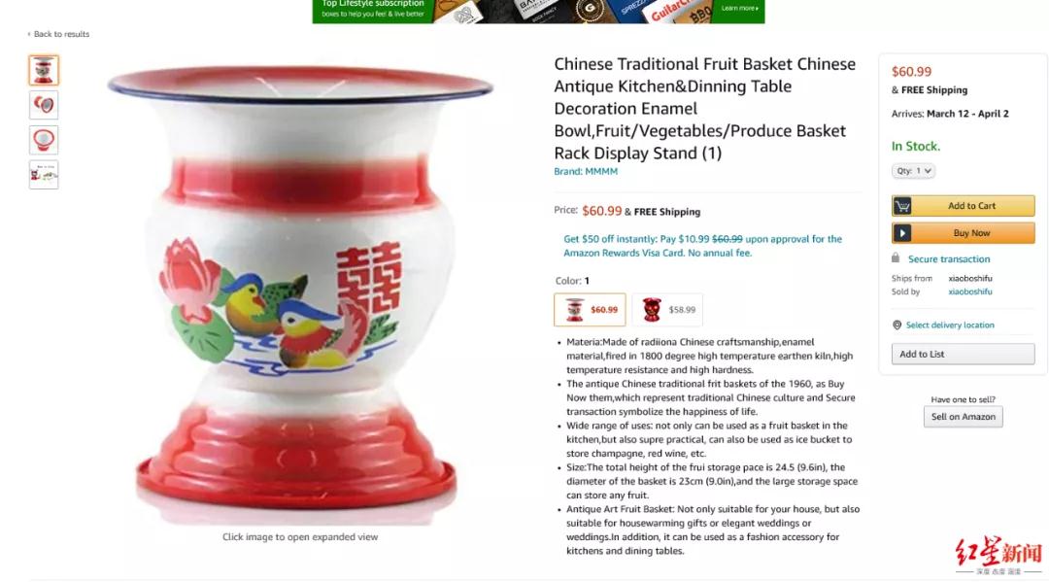The image size is (1049, 582).
Task: Open the Qty quantity dropdown
Action: click(913, 171)
